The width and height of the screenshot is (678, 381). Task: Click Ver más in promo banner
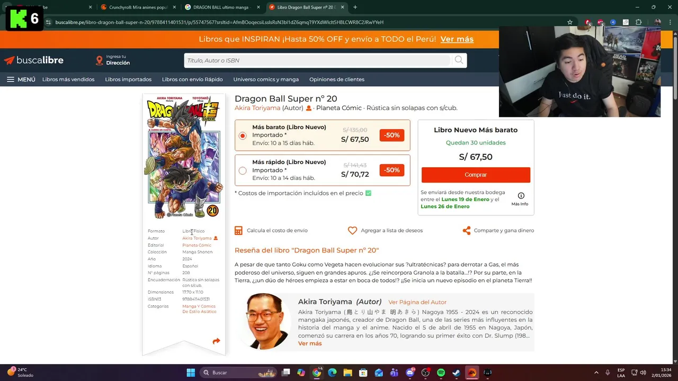click(x=457, y=39)
